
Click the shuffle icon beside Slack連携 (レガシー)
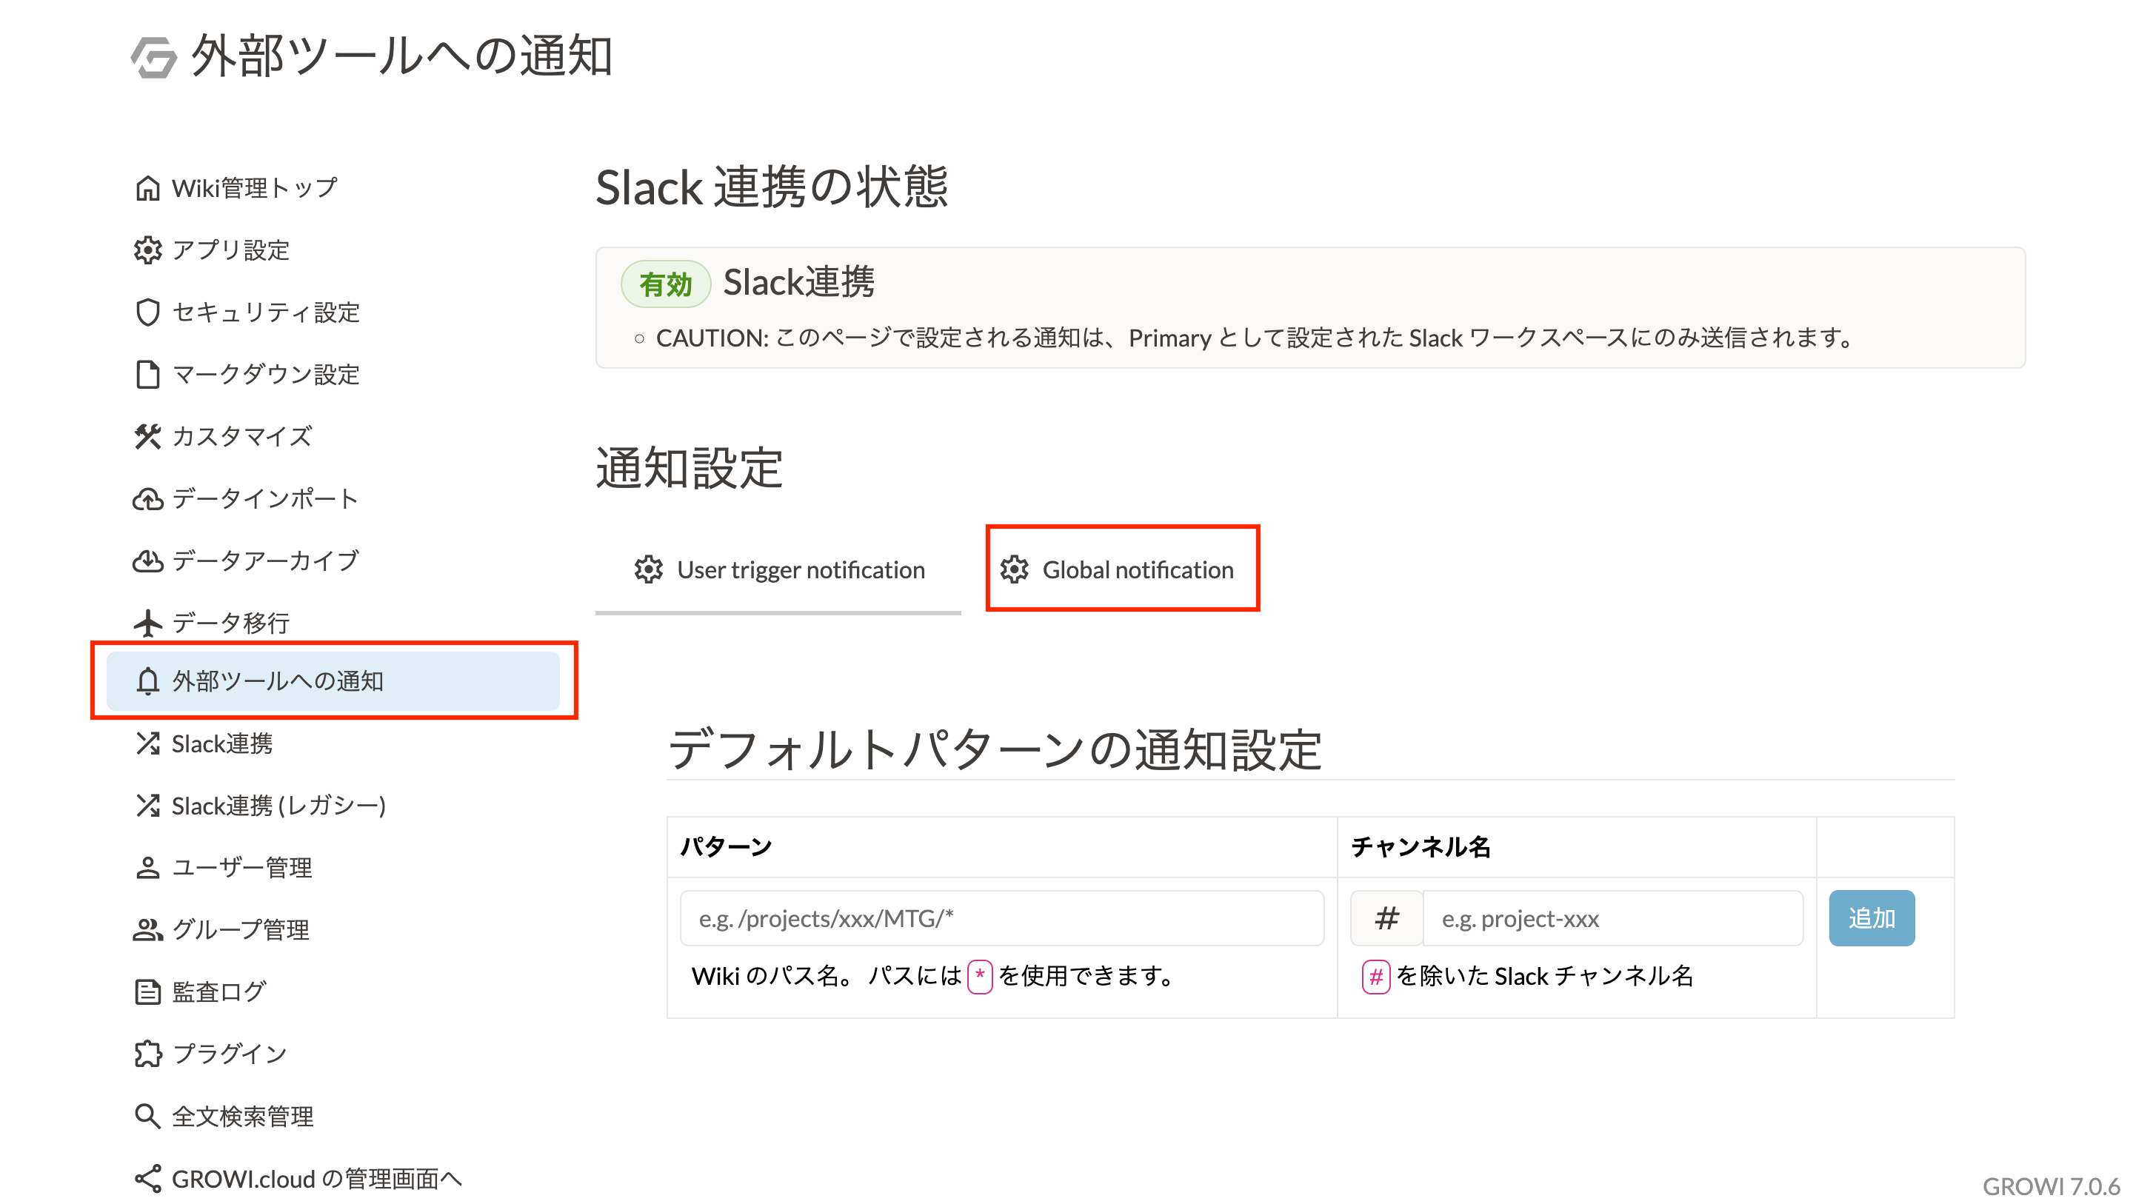pos(147,806)
